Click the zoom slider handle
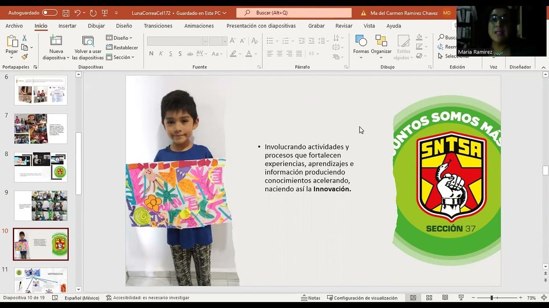 pyautogui.click(x=491, y=298)
